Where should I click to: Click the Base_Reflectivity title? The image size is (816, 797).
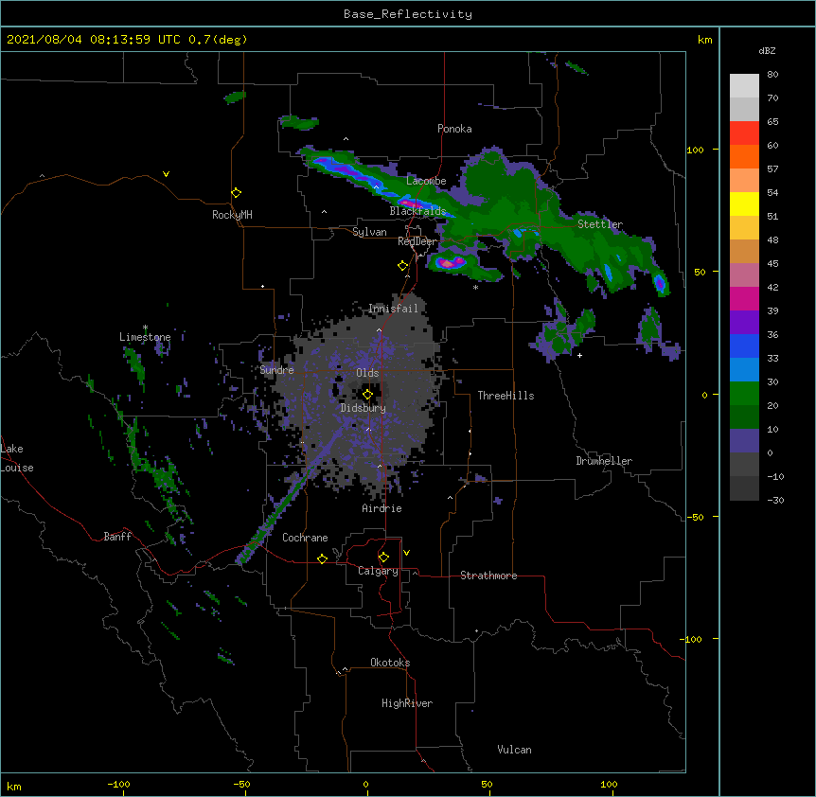point(408,14)
